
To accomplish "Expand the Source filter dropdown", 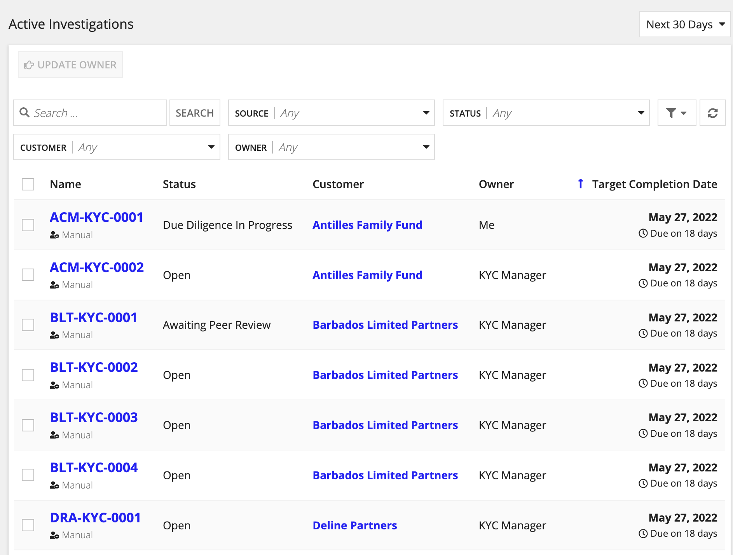I will (x=331, y=113).
